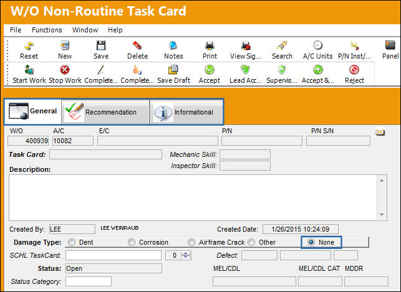Click the P/N input field

[x=262, y=141]
